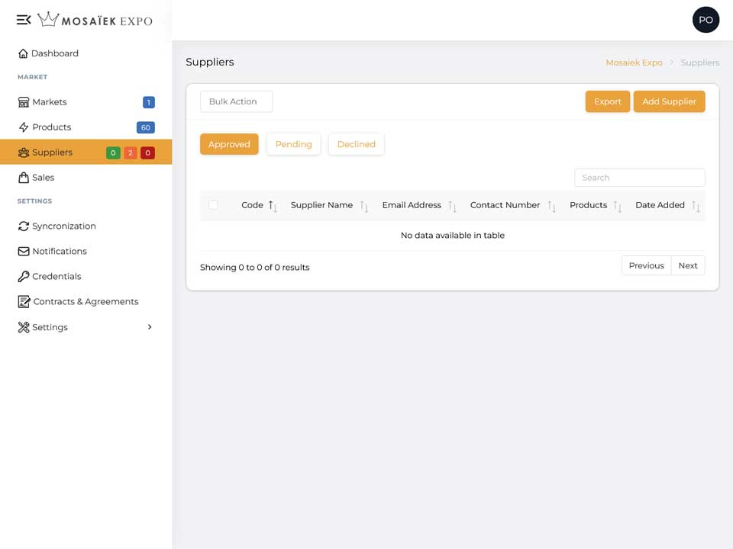Open Syncronization via the sync arrows icon
The height and width of the screenshot is (549, 733).
24,226
